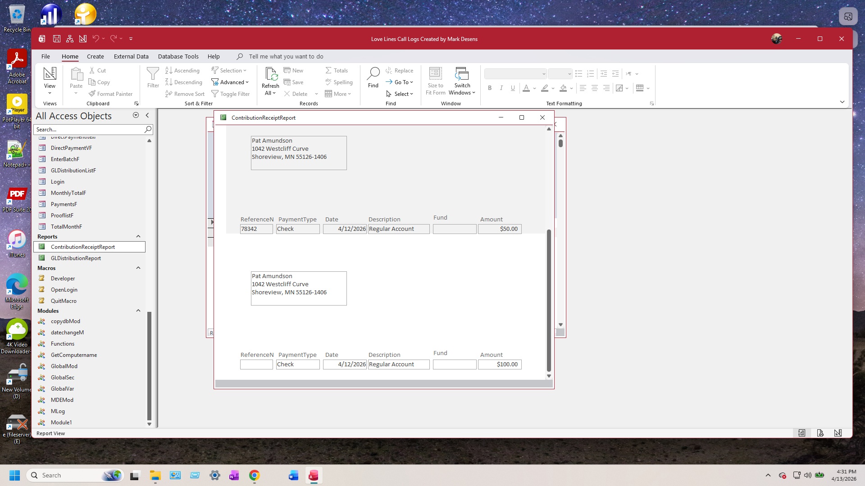865x486 pixels.
Task: Click the Toggle Filter button
Action: [x=231, y=94]
